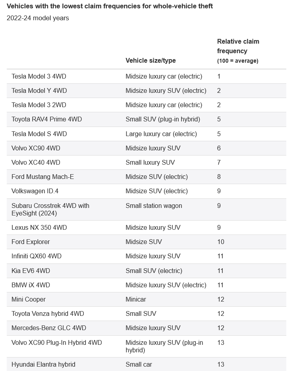297x371 pixels.
Task: Click the Toyota RAV4 Prime 4WD entry
Action: (46, 119)
